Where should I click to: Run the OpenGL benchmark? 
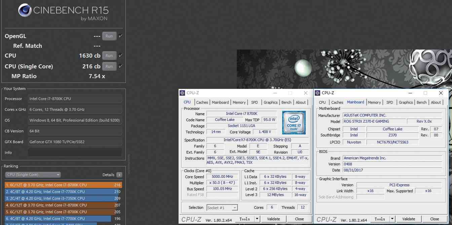[x=109, y=36]
